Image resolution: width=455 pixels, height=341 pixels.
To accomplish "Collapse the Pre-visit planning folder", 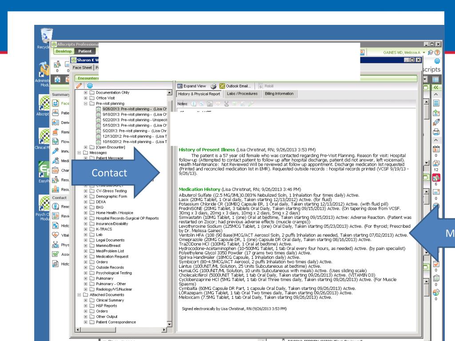I will 86,103.
